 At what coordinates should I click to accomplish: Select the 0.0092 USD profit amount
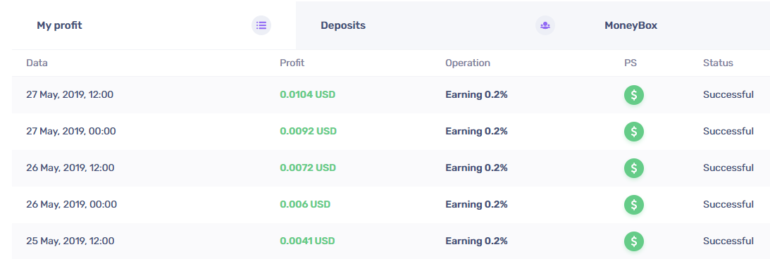pos(308,132)
